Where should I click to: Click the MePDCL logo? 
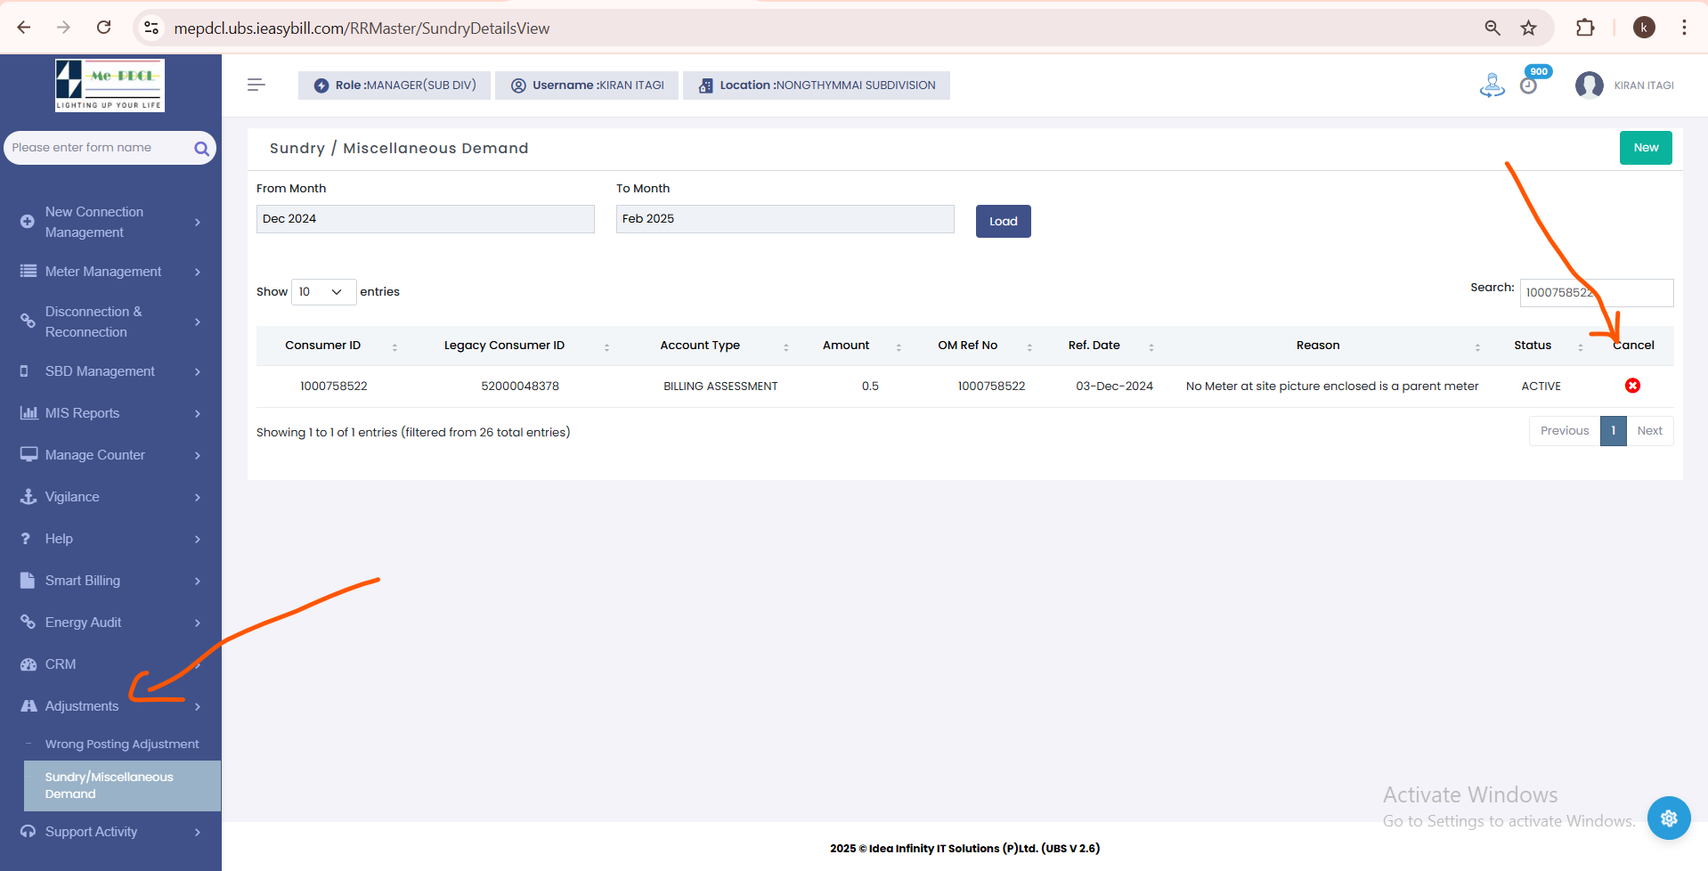[x=110, y=85]
